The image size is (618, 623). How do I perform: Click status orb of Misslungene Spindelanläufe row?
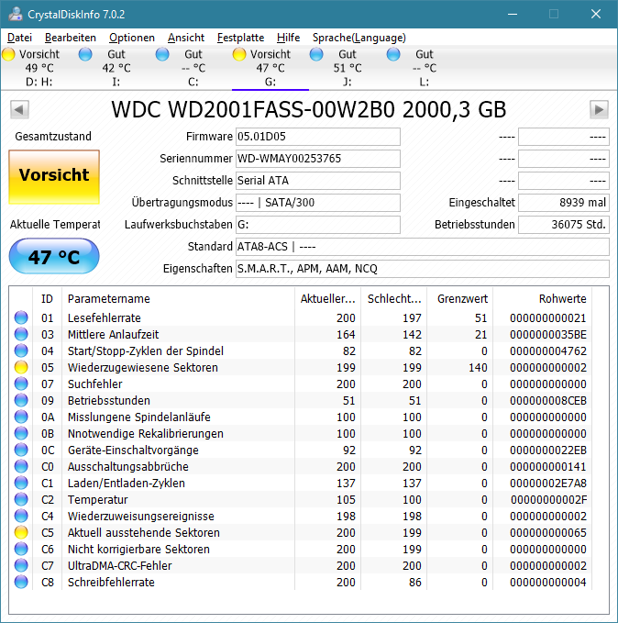(21, 417)
